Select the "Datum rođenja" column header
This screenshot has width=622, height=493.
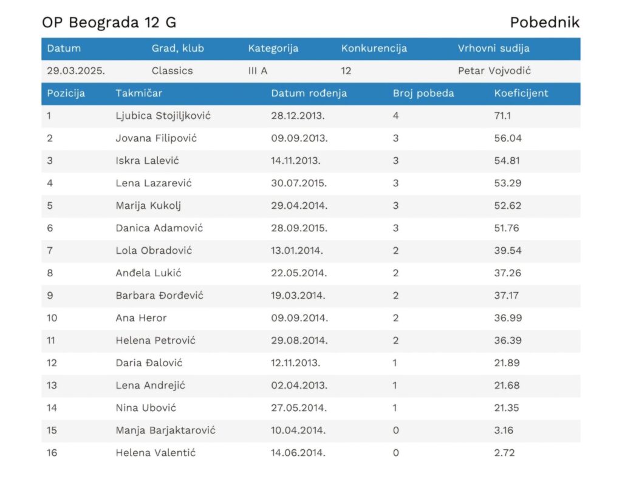[x=309, y=93]
